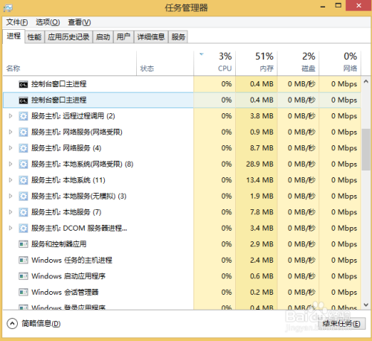Image resolution: width=372 pixels, height=341 pixels.
Task: Click gear icon of 服务主机: 网络服务(网络受限)
Action: point(23,133)
